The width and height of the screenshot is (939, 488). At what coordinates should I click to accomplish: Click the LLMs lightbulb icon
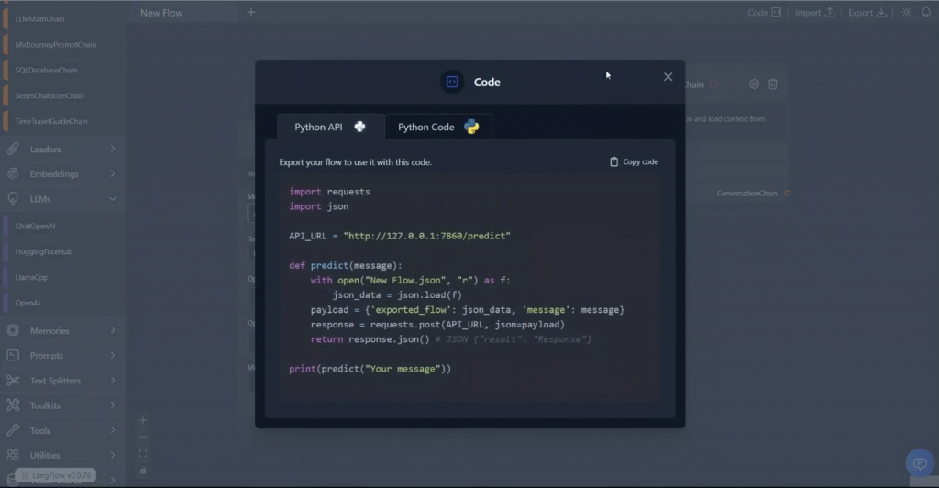pos(13,199)
